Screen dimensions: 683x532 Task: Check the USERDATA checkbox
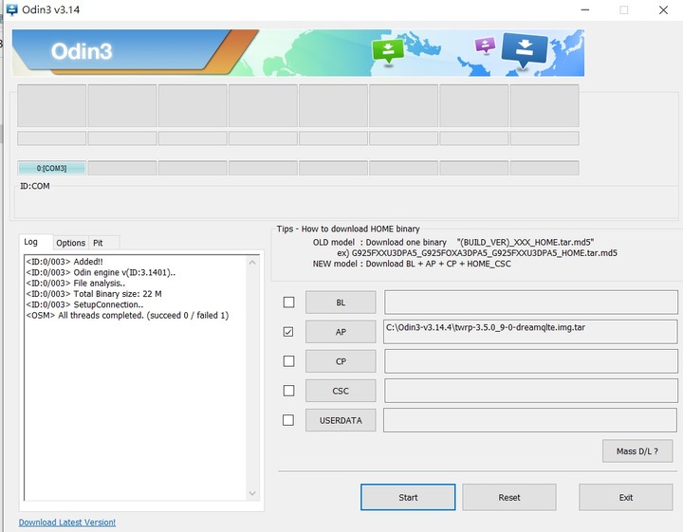288,420
